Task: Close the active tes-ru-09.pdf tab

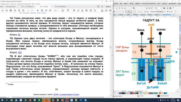Action: 51,7
